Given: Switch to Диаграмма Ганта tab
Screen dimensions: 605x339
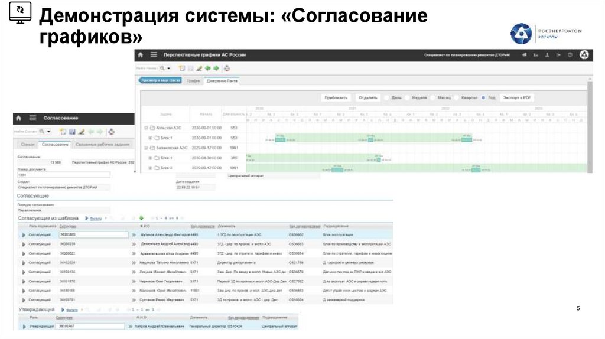Looking at the screenshot, I should pyautogui.click(x=222, y=80).
